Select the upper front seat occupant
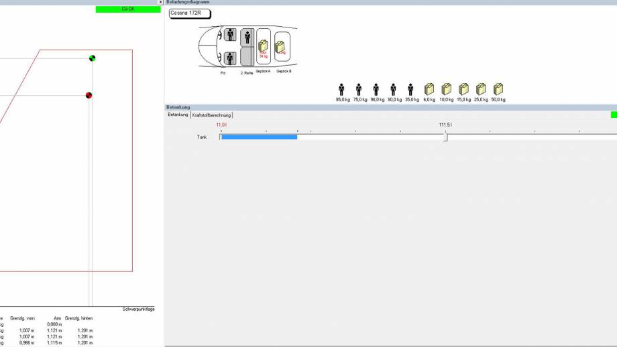This screenshot has width=617, height=347. (230, 35)
